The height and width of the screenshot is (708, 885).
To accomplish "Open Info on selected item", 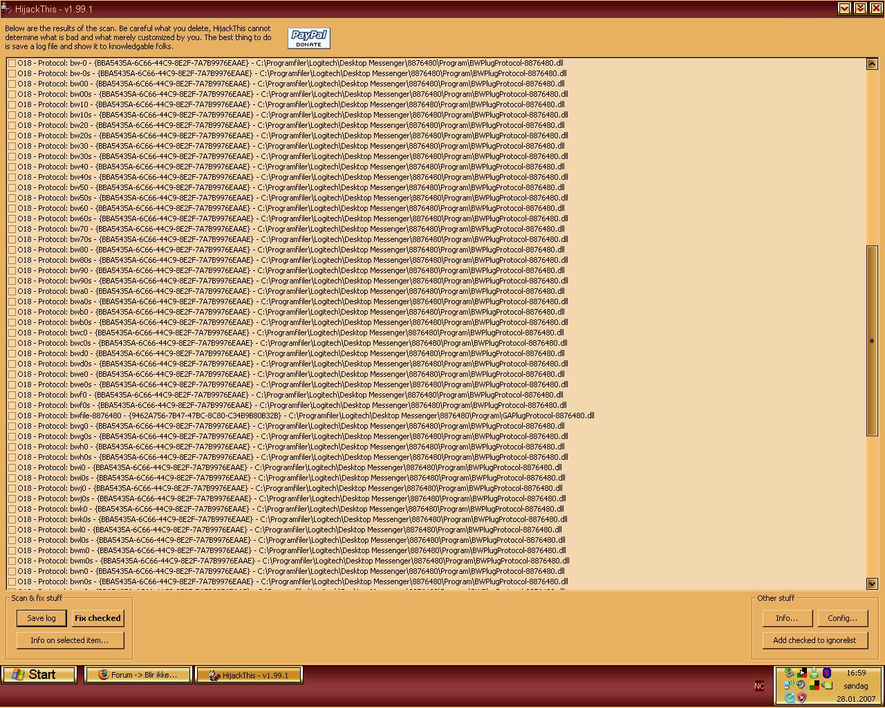I will point(71,640).
